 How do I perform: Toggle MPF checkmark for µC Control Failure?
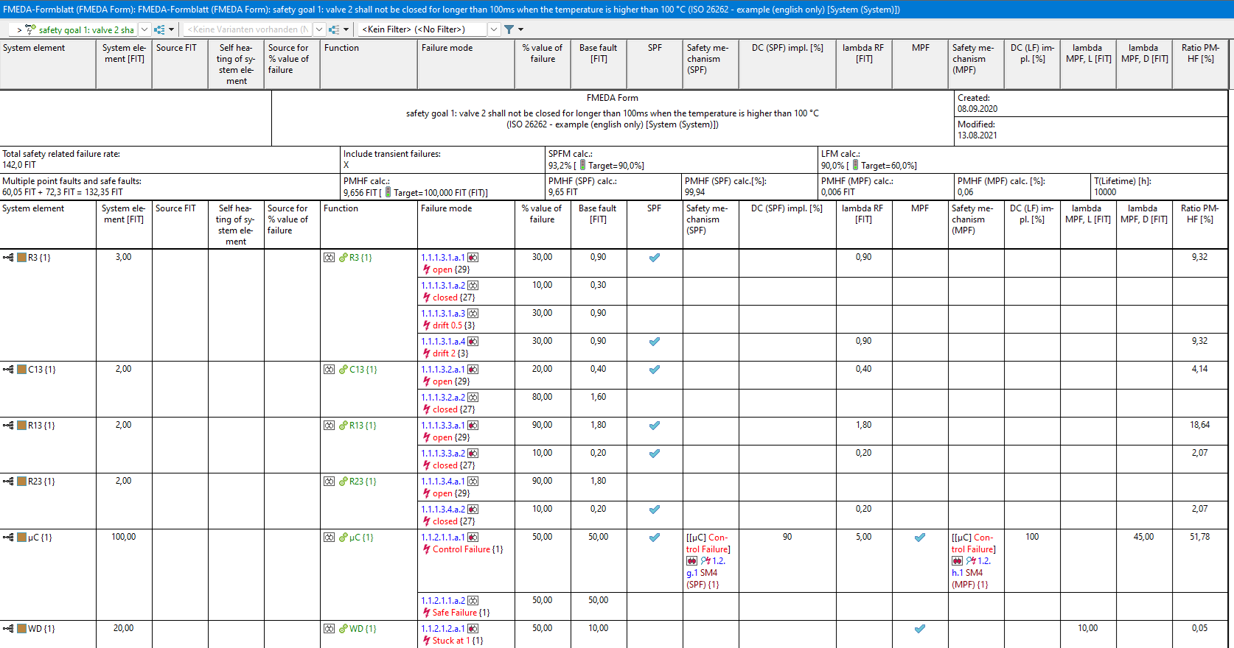coord(920,538)
